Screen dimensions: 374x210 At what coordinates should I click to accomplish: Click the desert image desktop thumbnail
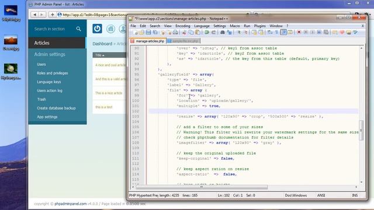(x=11, y=40)
